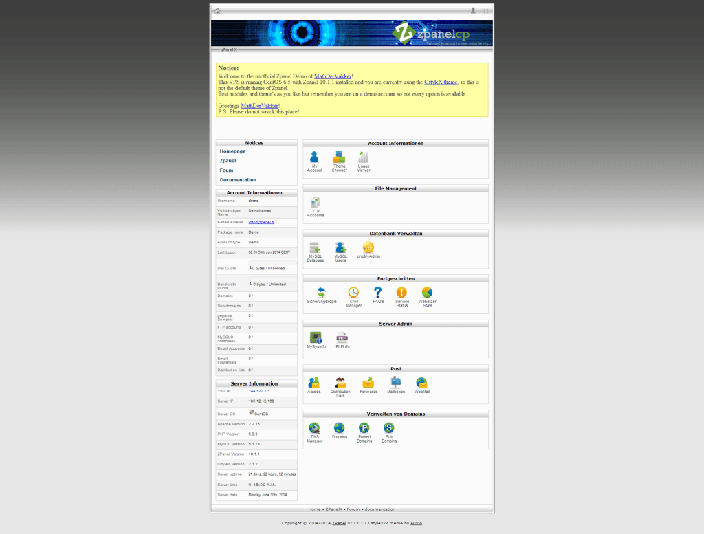Open the Sicherungskopie backup module

pyautogui.click(x=322, y=296)
